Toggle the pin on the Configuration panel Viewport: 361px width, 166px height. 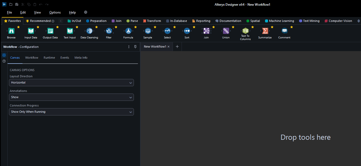135,47
